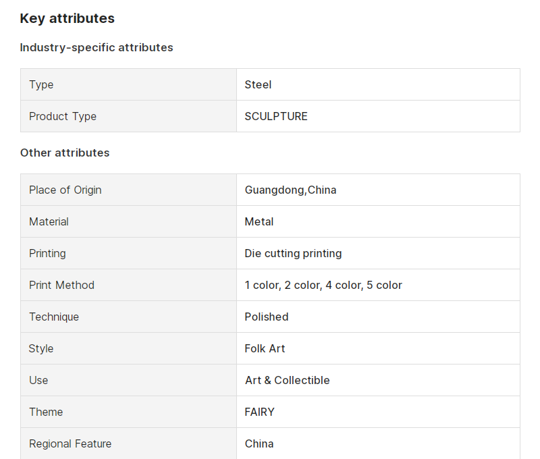Click the Technique attribute label
The height and width of the screenshot is (459, 540).
point(54,317)
